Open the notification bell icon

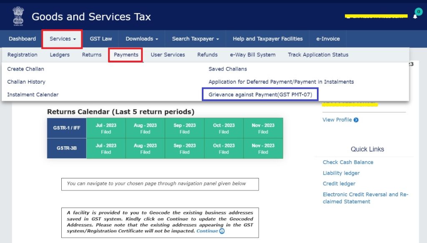pyautogui.click(x=415, y=16)
